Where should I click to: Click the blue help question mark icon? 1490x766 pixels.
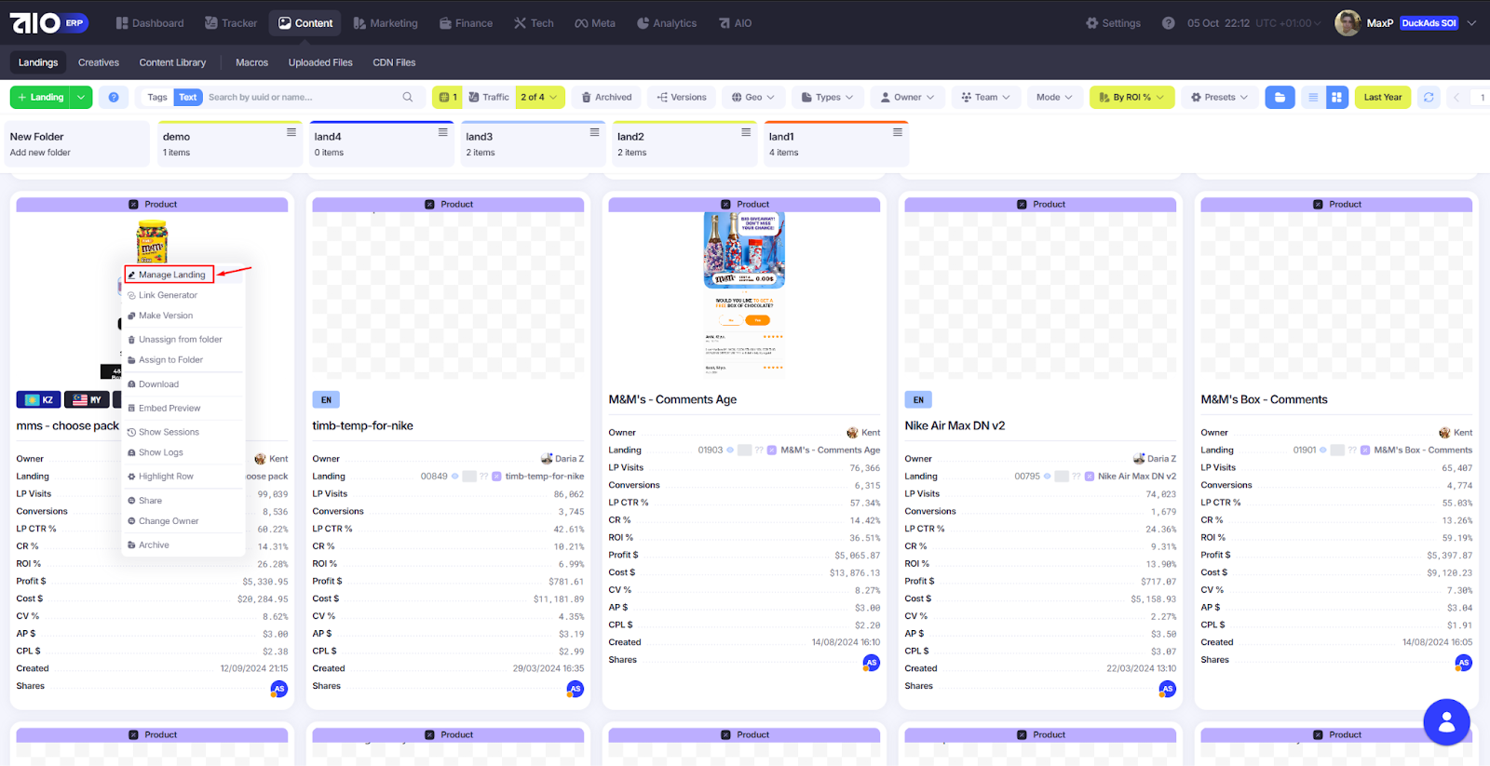tap(114, 97)
